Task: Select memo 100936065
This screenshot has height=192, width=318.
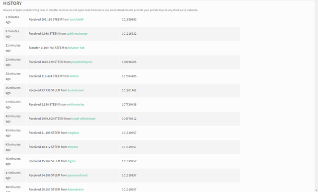Action: click(x=129, y=62)
